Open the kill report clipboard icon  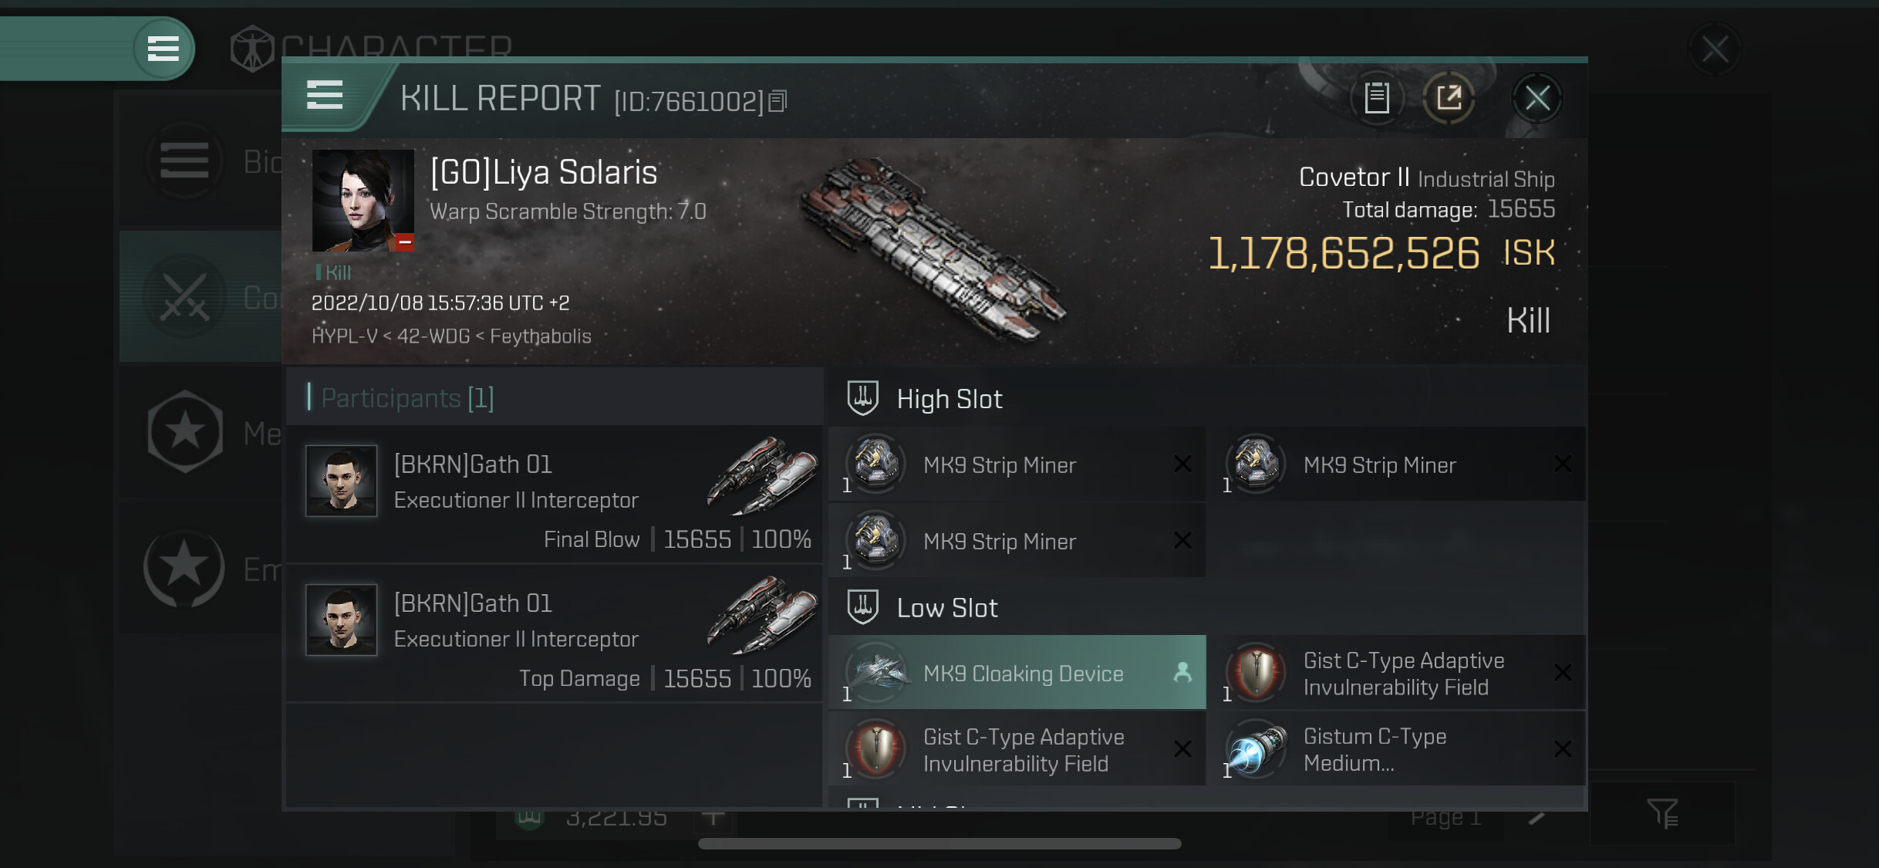click(x=1377, y=98)
